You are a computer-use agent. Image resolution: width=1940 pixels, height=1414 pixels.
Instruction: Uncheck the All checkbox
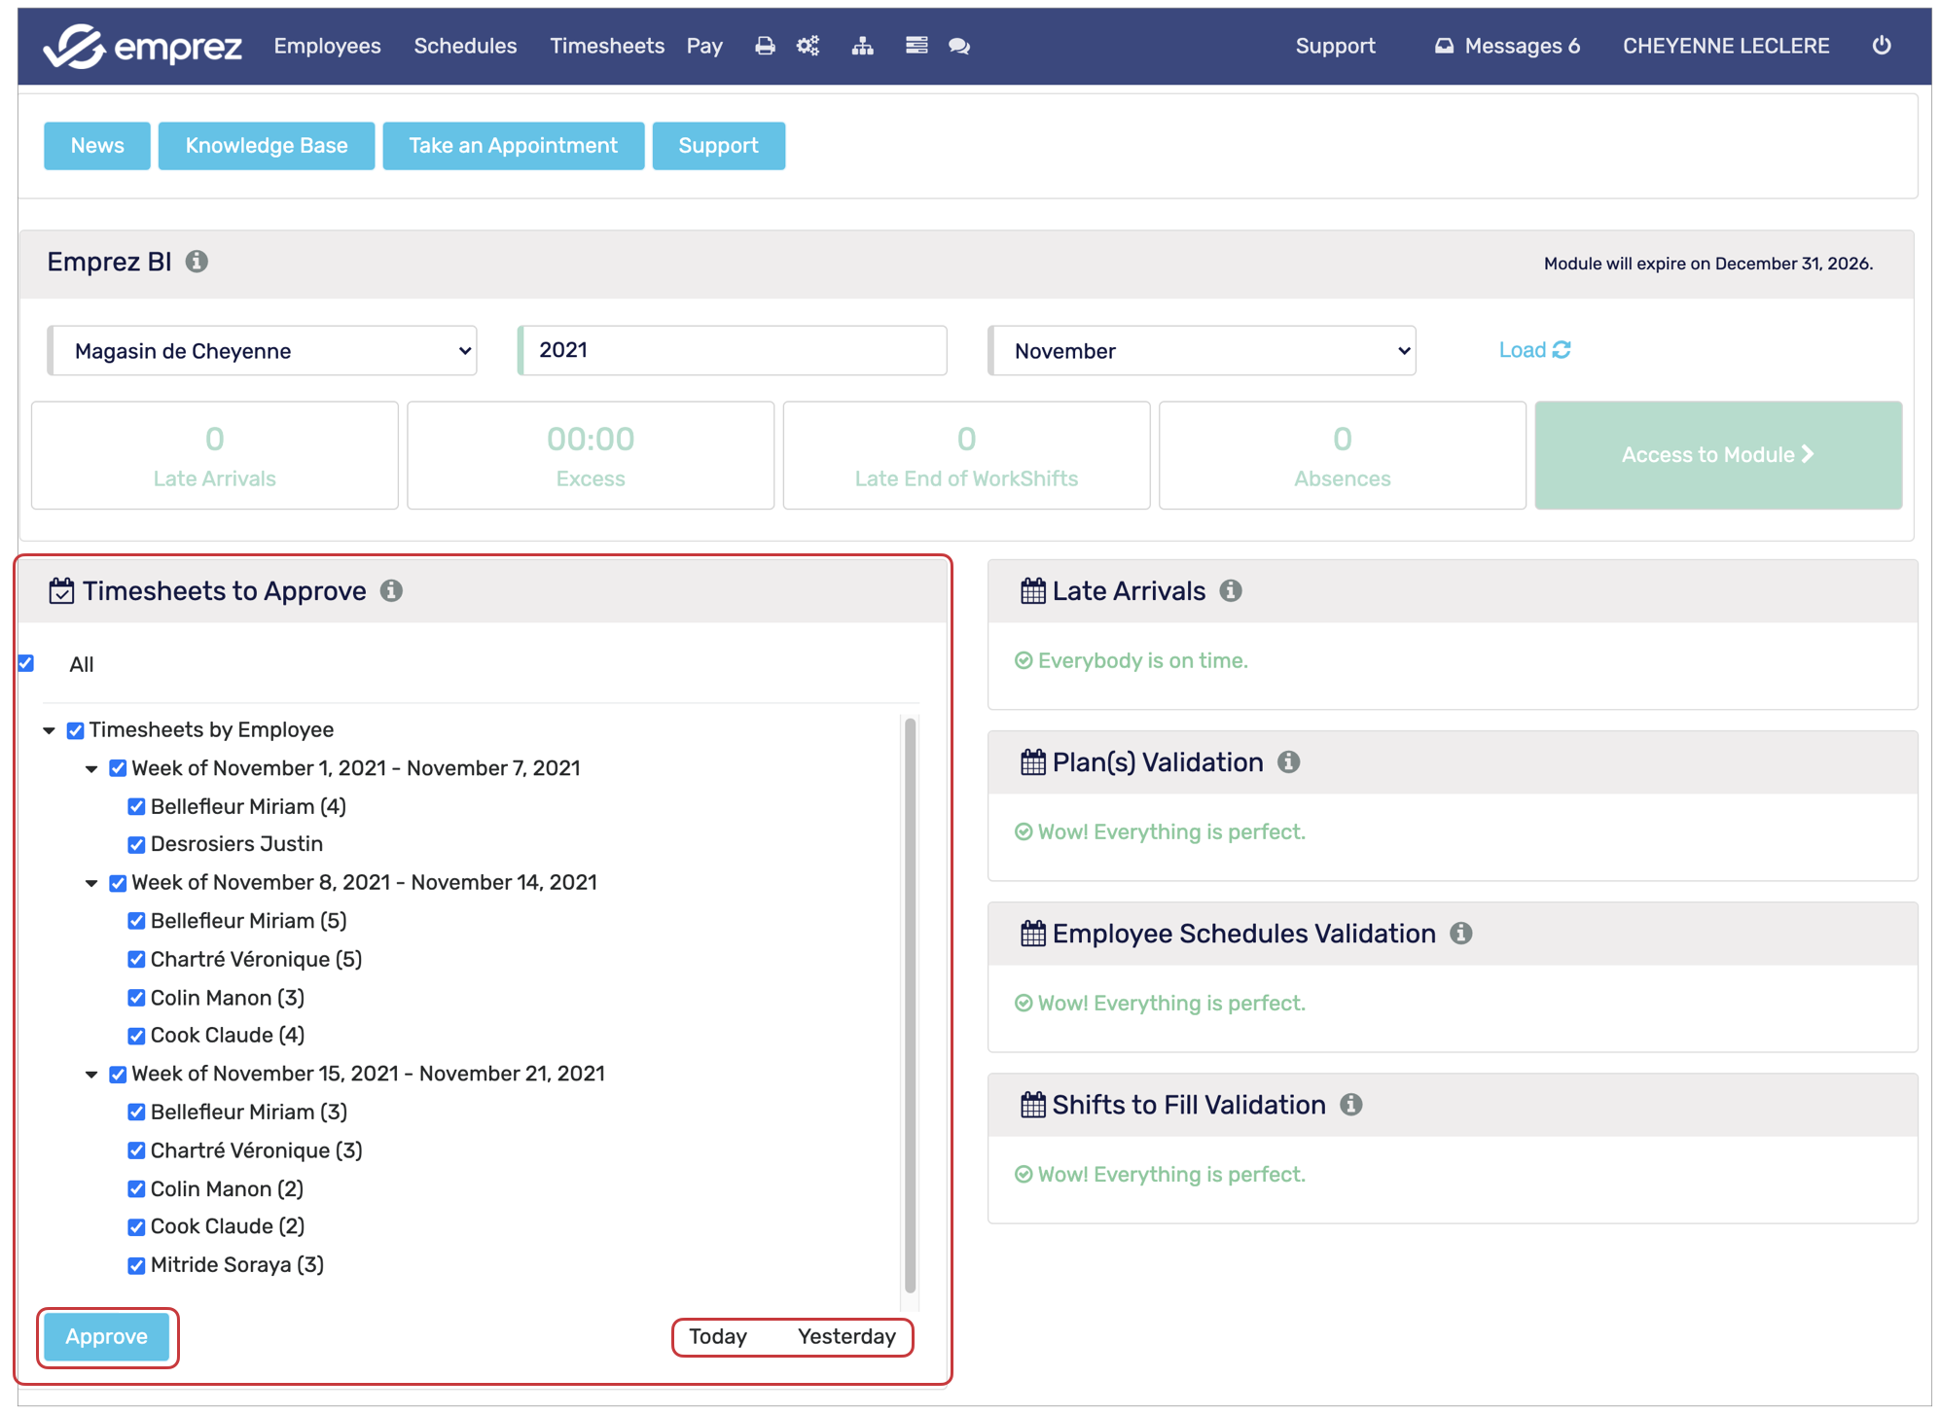26,664
